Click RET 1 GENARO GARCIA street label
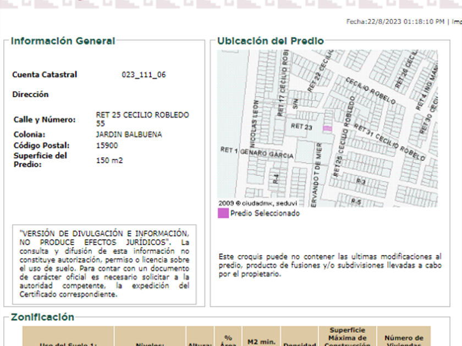This screenshot has height=346, width=462. coord(256,153)
